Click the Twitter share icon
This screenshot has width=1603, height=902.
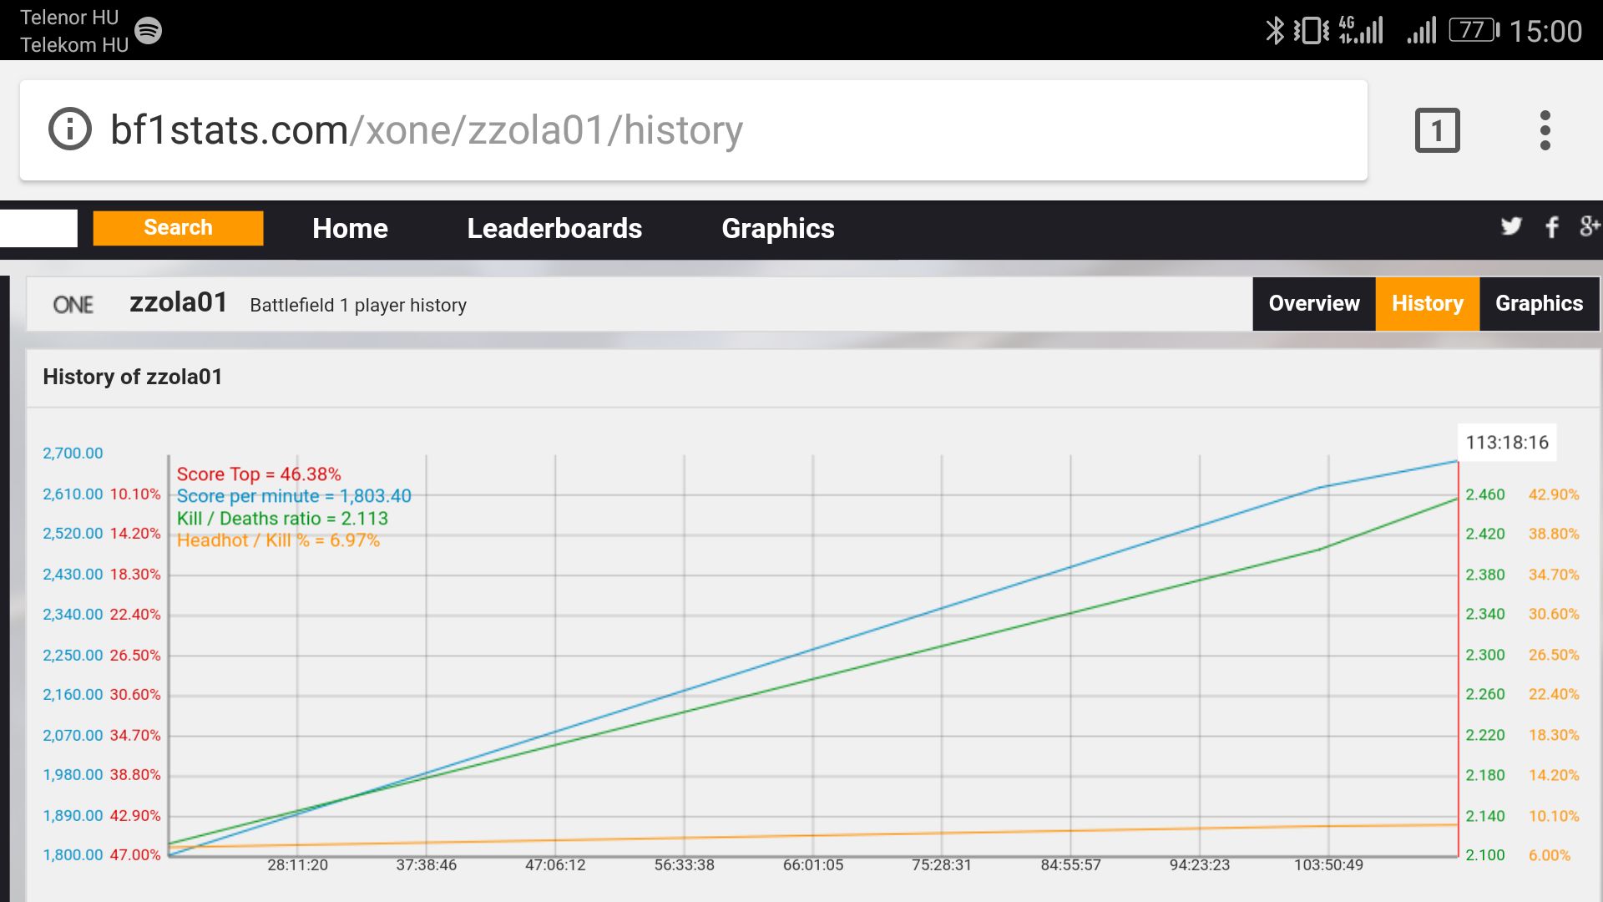[x=1510, y=226]
